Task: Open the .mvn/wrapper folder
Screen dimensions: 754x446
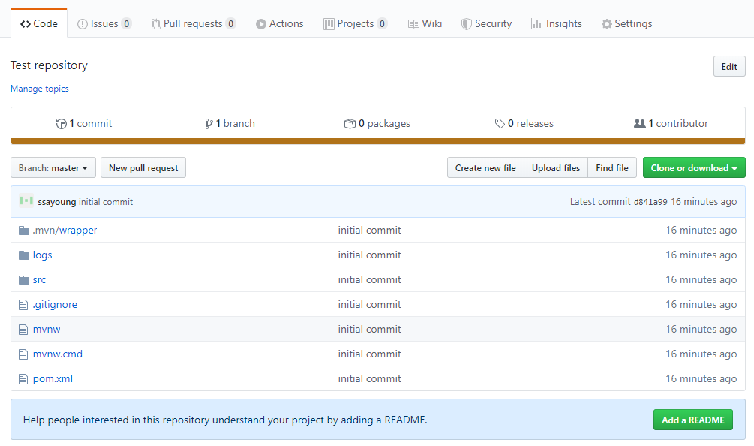Action: (x=65, y=231)
